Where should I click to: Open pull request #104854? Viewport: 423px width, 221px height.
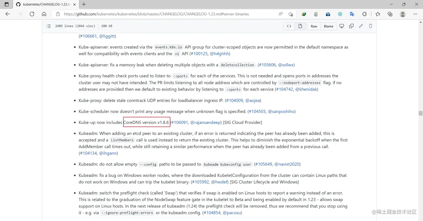click(212, 213)
